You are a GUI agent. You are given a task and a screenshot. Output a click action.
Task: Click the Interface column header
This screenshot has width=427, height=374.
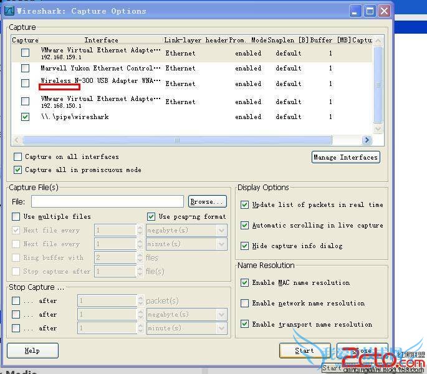tap(102, 40)
